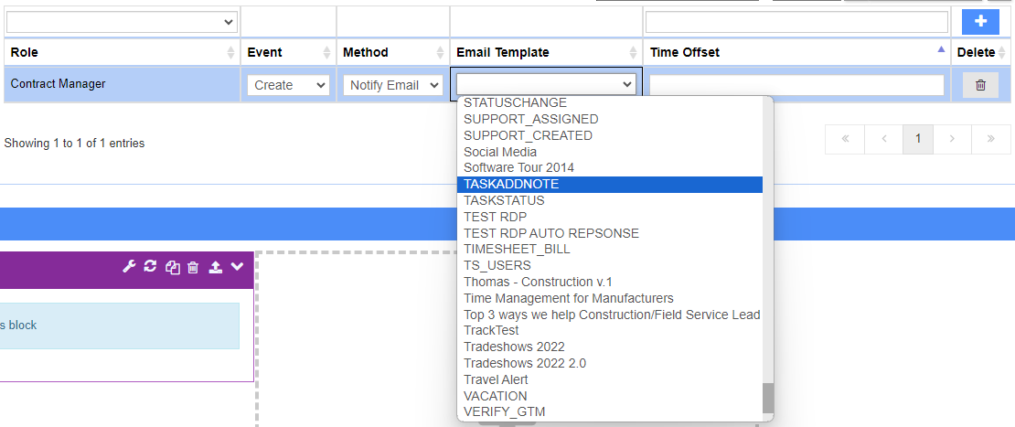This screenshot has height=427, width=1015.
Task: Pick Travel Alert from the dropdown list
Action: [x=496, y=379]
